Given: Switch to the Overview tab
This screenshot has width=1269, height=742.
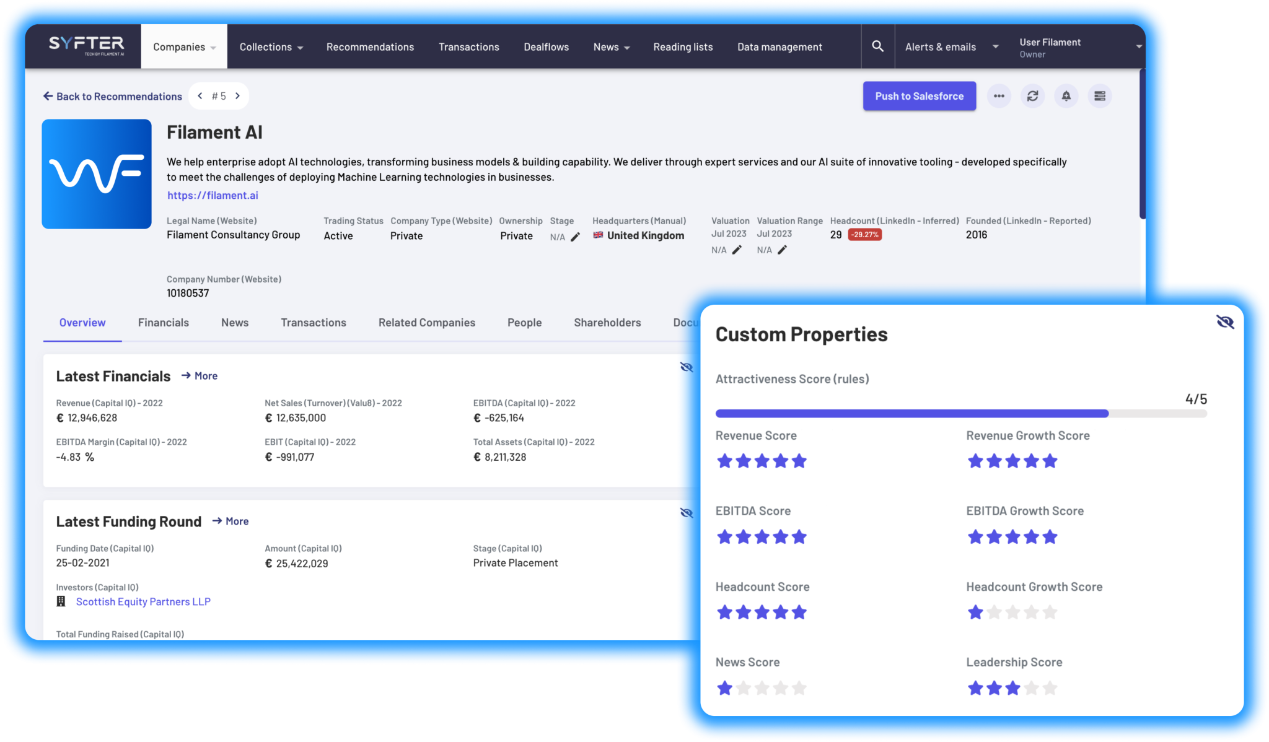Looking at the screenshot, I should 82,323.
